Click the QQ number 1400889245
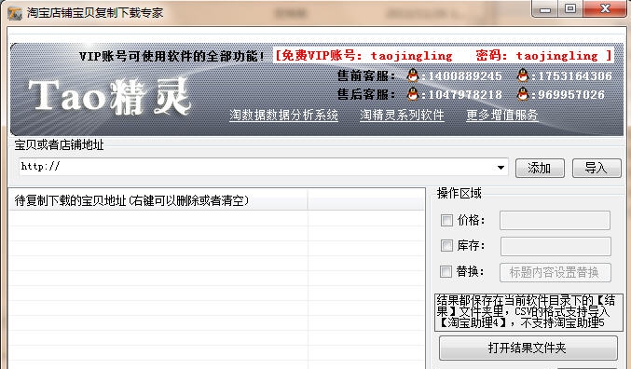The width and height of the screenshot is (631, 369). (x=465, y=76)
